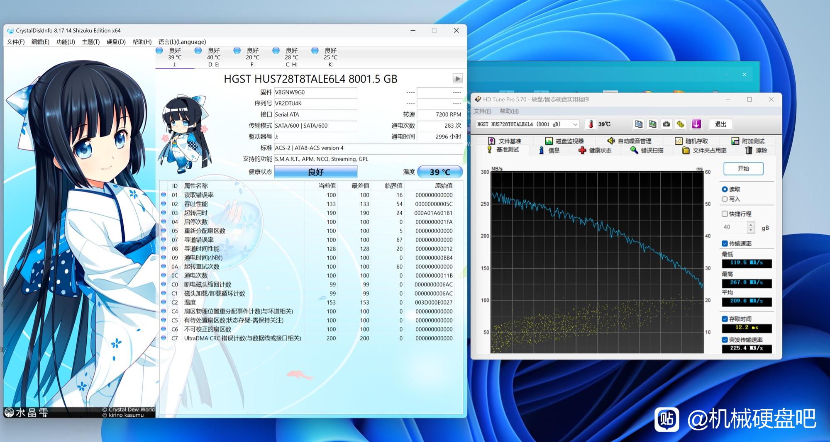Open the 文件(F) menu in HD Tune

(x=482, y=111)
